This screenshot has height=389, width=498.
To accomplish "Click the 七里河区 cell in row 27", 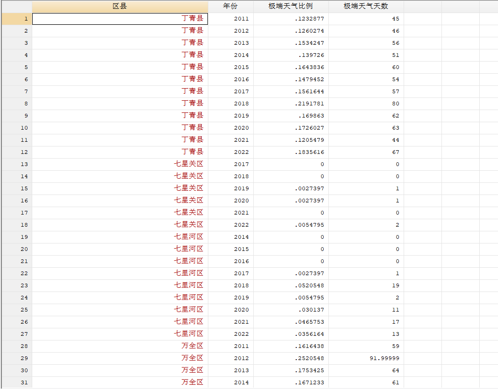I will [120, 334].
